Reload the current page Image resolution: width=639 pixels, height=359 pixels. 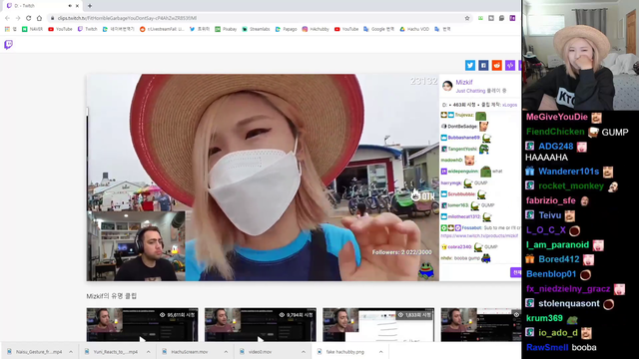[29, 18]
